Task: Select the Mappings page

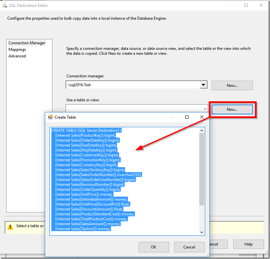Action: coord(17,50)
